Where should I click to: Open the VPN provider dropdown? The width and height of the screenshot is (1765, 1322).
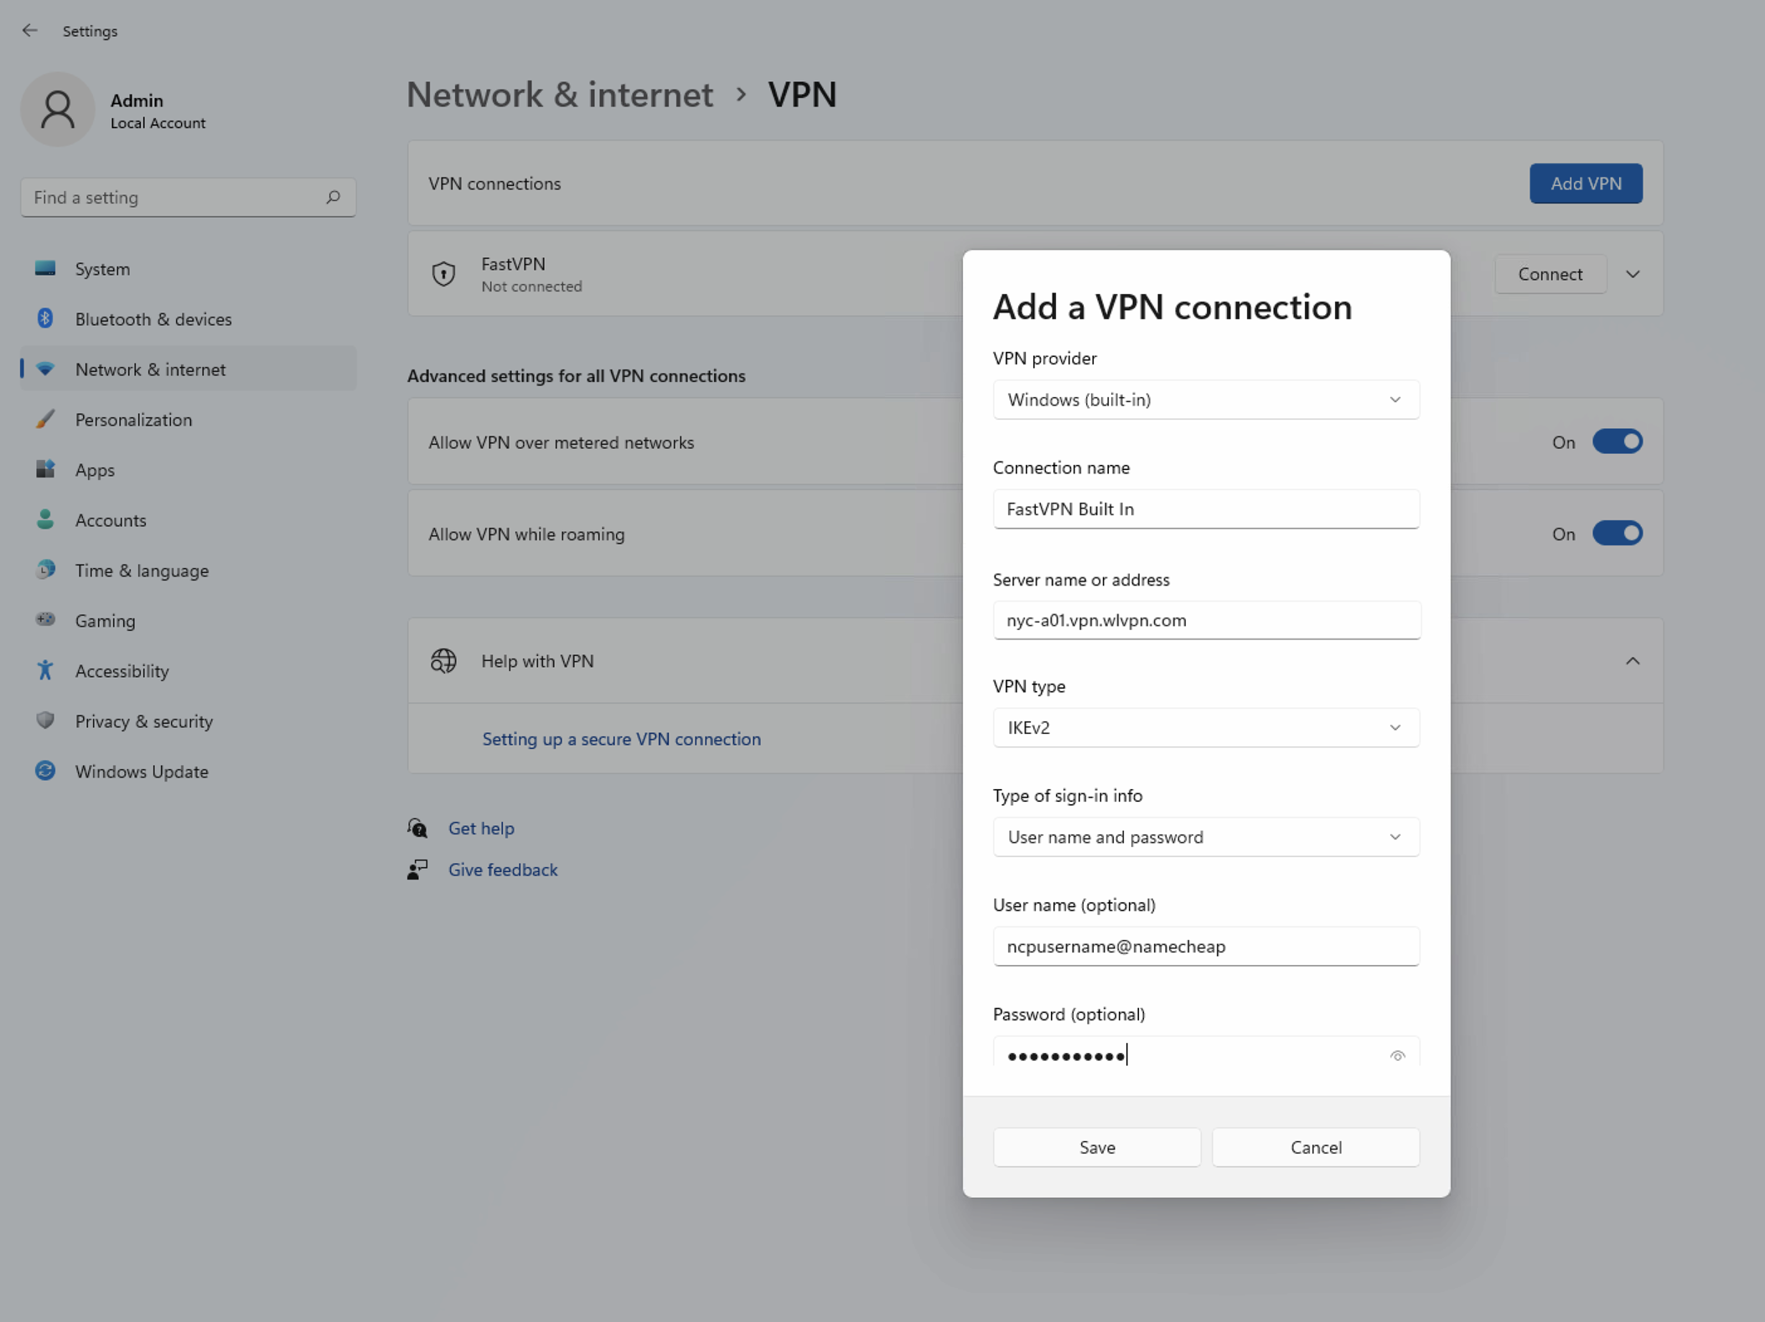1206,400
